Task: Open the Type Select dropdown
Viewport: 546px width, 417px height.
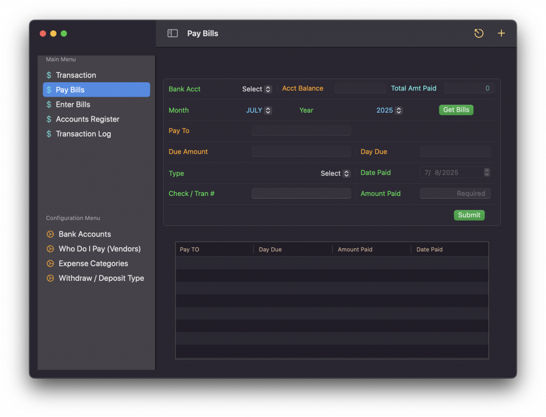Action: 335,174
